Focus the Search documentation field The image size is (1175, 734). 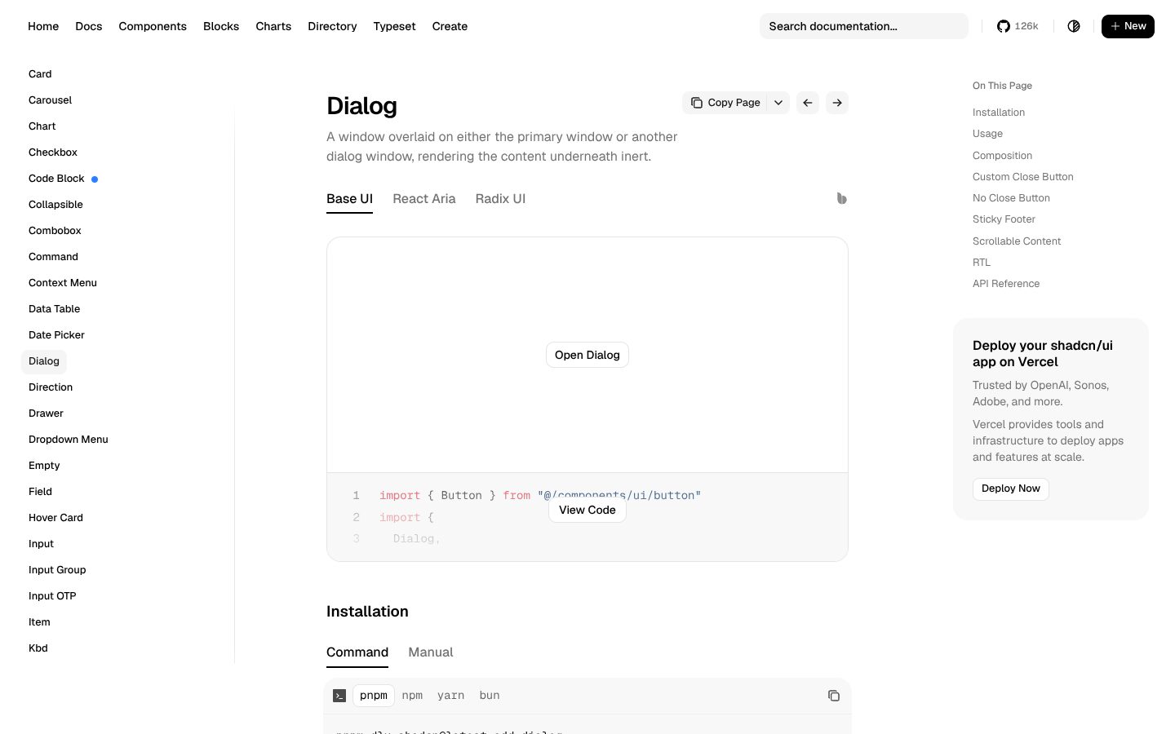tap(864, 26)
